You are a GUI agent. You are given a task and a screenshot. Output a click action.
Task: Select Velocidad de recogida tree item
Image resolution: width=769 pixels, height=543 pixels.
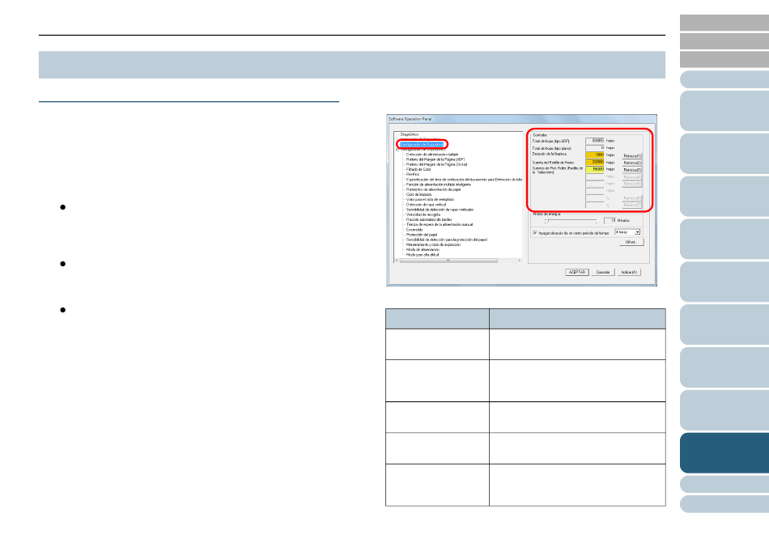click(423, 214)
